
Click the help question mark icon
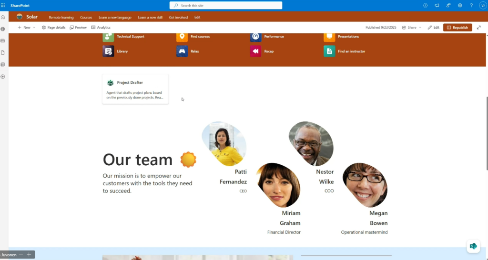tap(471, 5)
